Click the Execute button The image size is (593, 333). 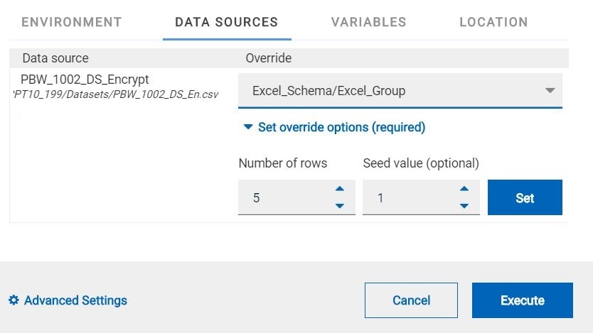pos(522,300)
